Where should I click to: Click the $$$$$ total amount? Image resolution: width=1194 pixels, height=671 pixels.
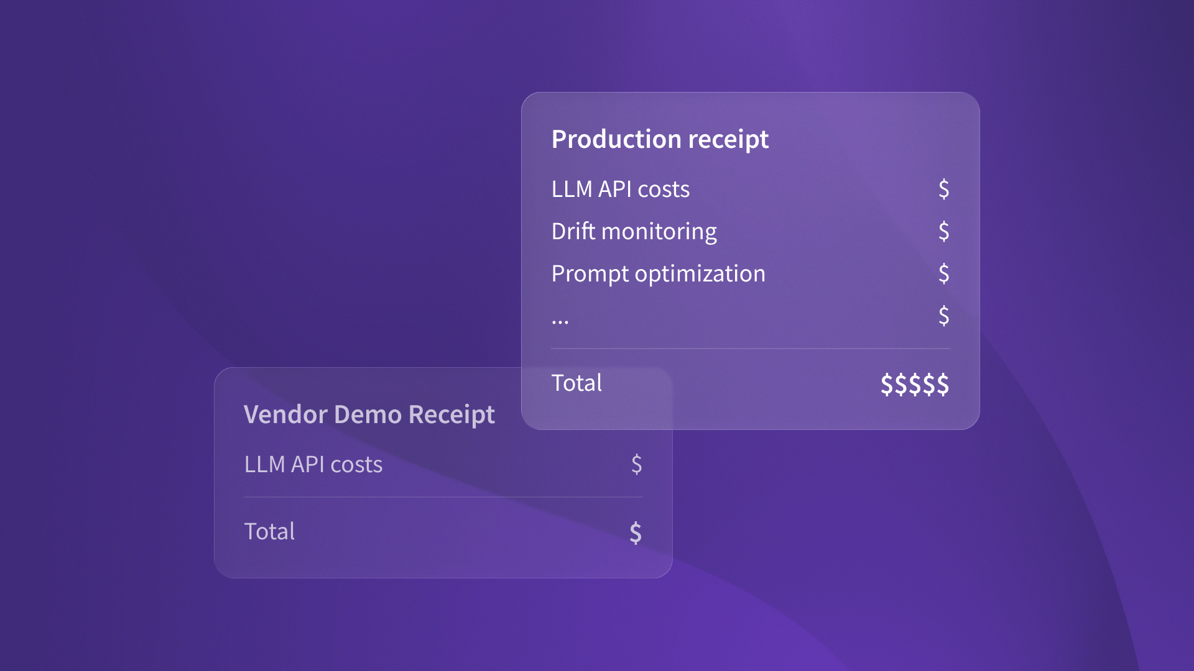click(914, 384)
